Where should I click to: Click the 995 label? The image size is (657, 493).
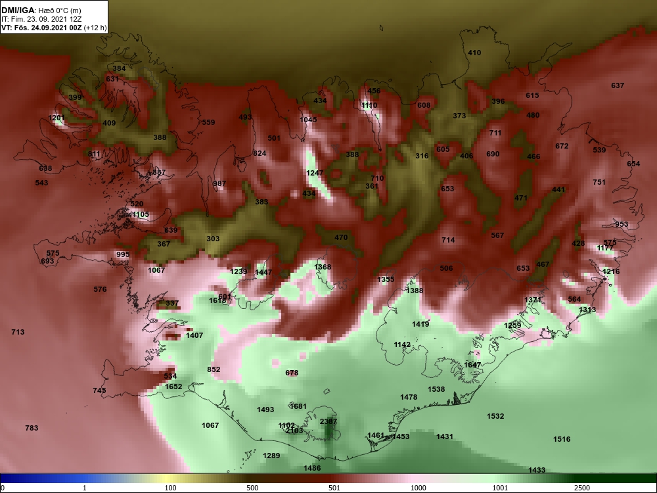(123, 254)
